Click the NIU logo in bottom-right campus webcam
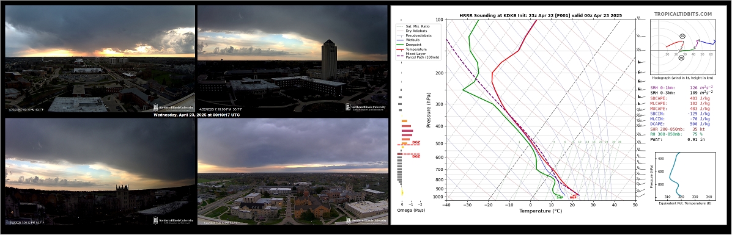The height and width of the screenshot is (235, 732). click(366, 220)
